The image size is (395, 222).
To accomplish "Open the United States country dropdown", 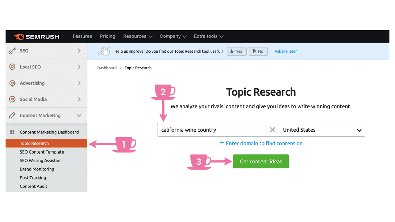I will (x=322, y=129).
